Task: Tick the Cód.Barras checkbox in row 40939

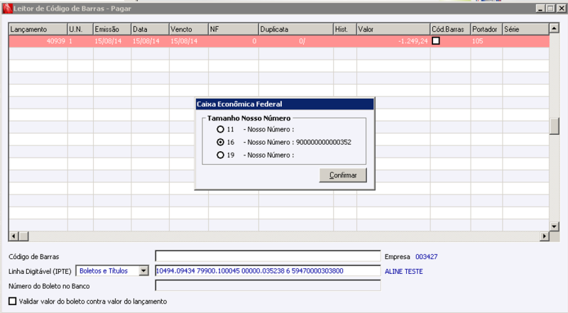Action: [436, 41]
